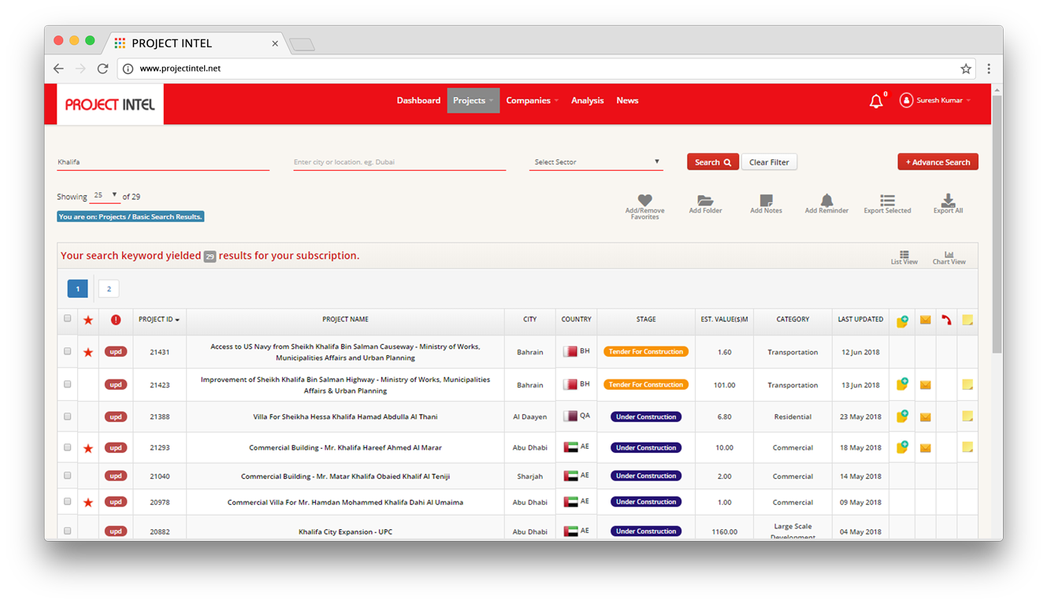This screenshot has width=1047, height=604.
Task: Click the Advance Search button
Action: tap(937, 162)
